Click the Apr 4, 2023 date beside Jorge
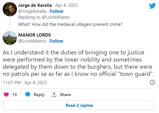This screenshot has height=113, width=159. coord(66,5)
